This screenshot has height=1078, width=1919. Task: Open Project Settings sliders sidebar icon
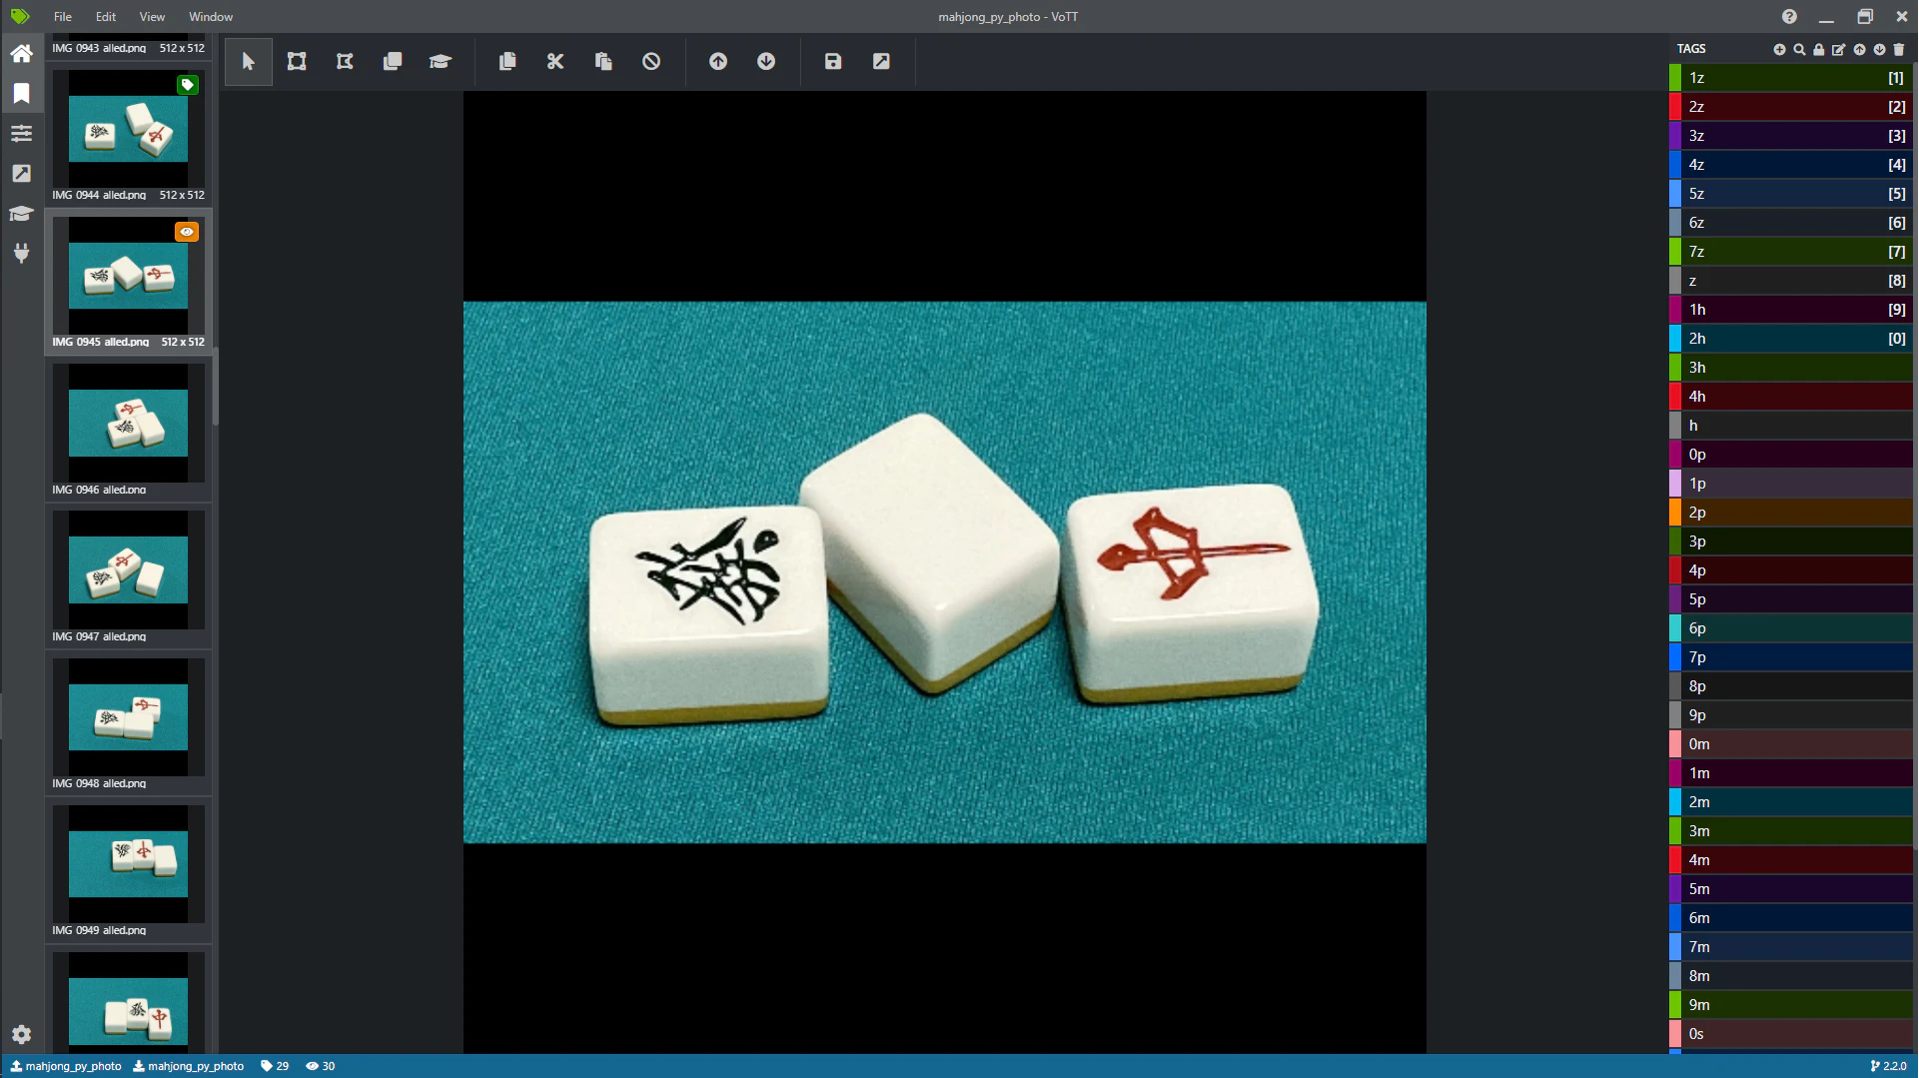click(21, 134)
